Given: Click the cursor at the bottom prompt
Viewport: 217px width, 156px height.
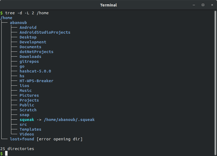Looking at the screenshot, I should [x=6, y=153].
